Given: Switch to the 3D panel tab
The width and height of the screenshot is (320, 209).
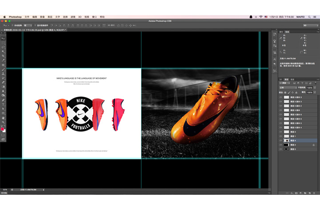Looking at the screenshot, I should [x=280, y=79].
